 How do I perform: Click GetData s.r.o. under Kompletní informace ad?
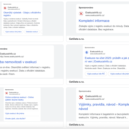[76, 39]
